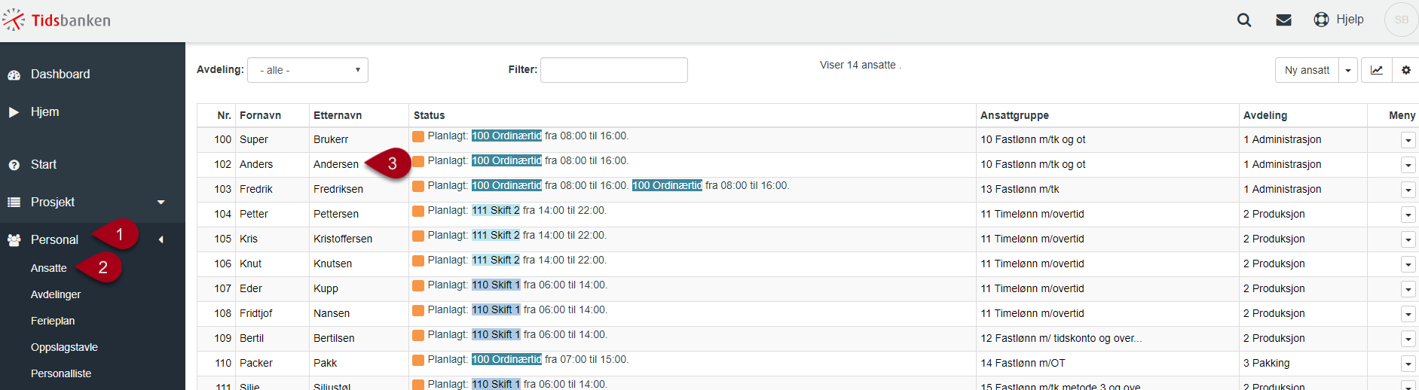This screenshot has width=1419, height=390.
Task: Open the settings gear icon
Action: pos(1405,70)
